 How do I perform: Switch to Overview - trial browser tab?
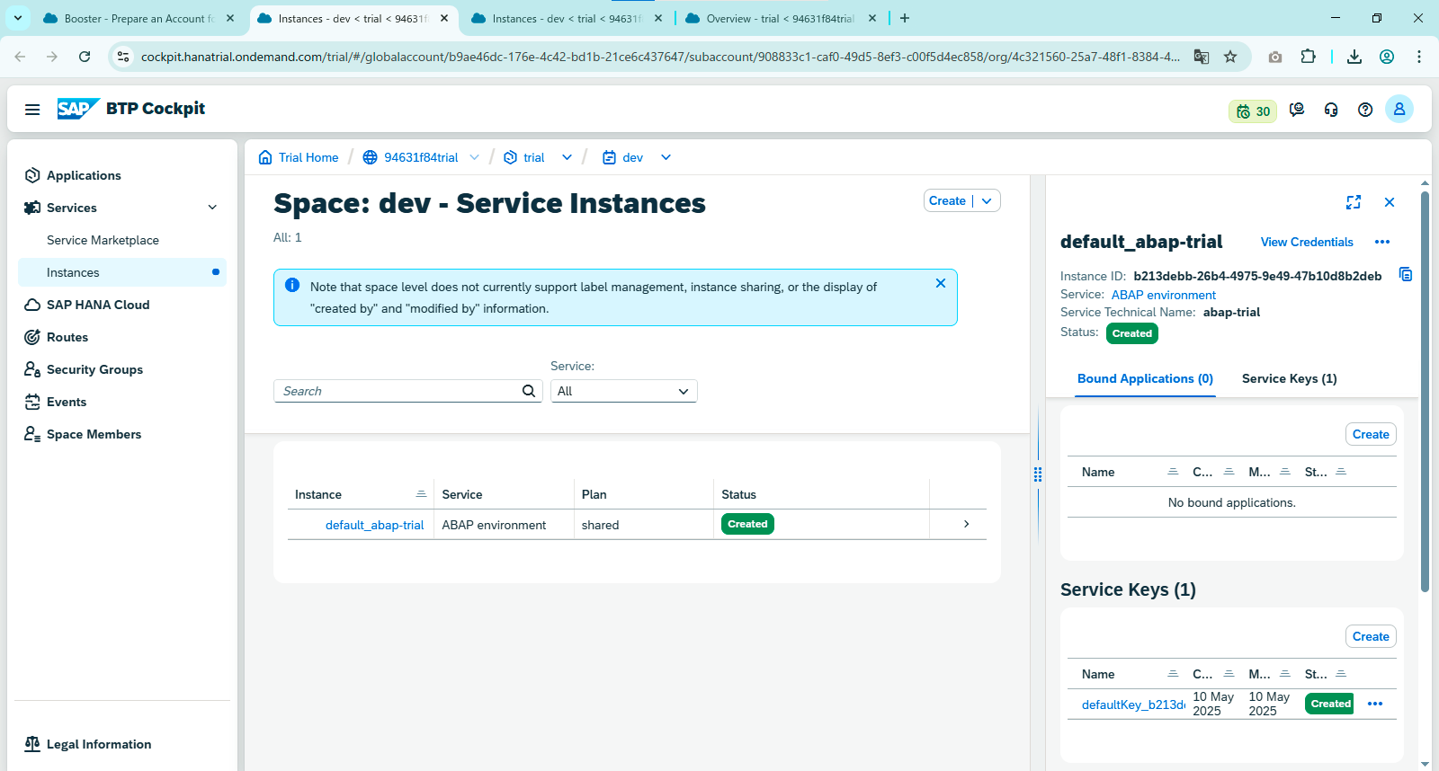(780, 18)
